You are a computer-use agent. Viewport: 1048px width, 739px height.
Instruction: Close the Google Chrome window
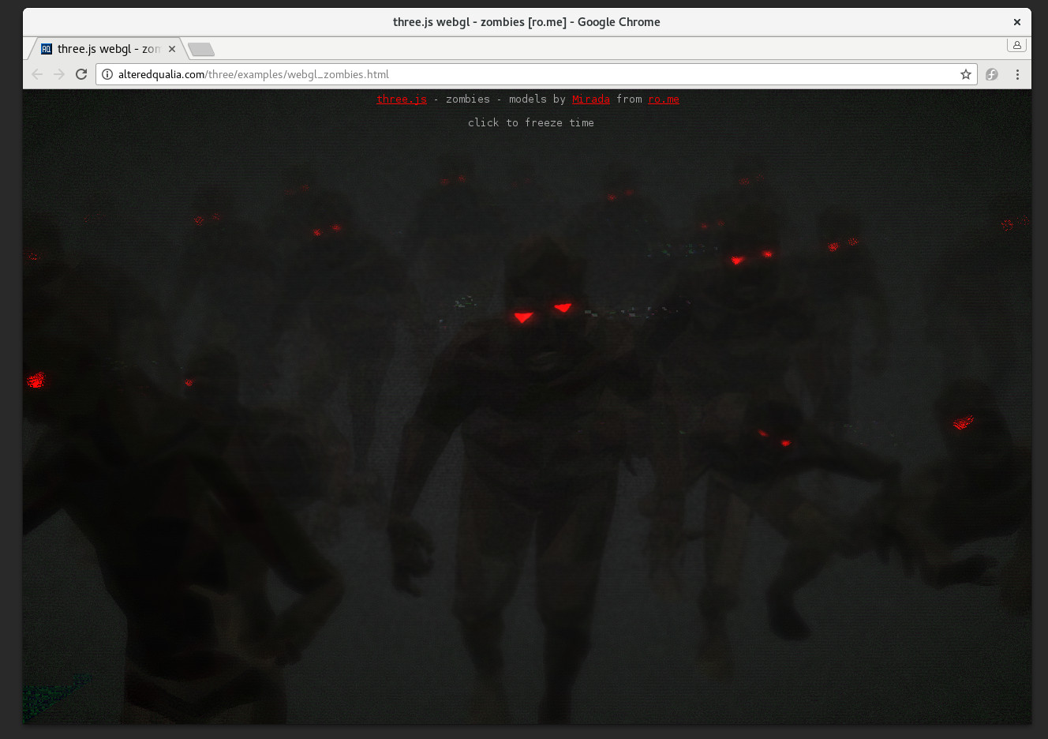tap(1017, 22)
